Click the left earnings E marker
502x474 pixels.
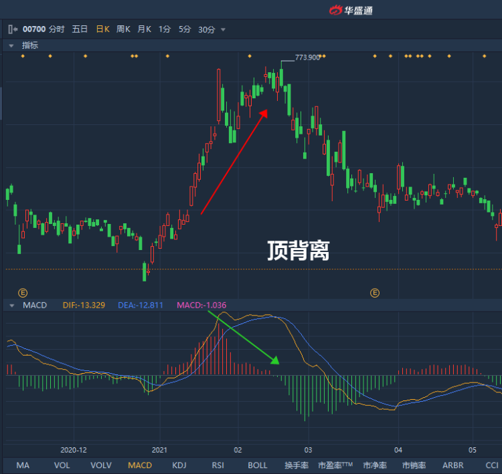point(22,293)
